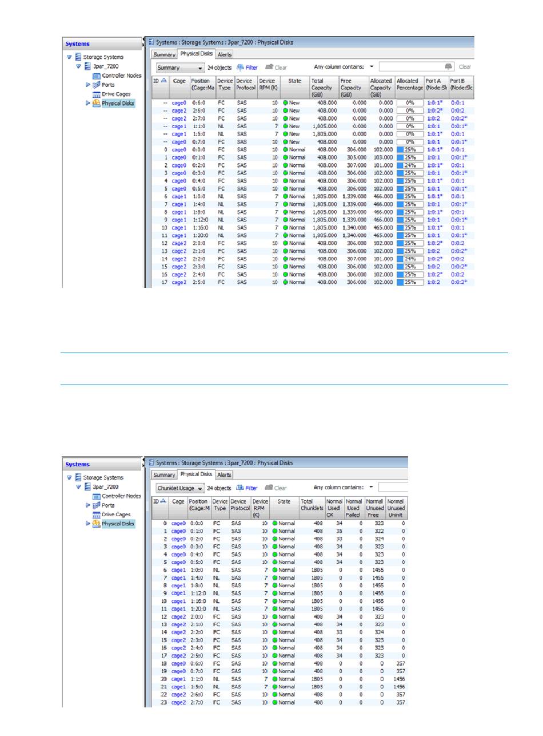Click the 25% allocated bar for disk ID 9
Viewport: 543px width, 736px height.
click(410, 220)
